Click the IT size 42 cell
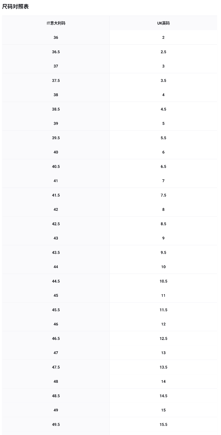Screen dimensions: 221x435 [56, 210]
